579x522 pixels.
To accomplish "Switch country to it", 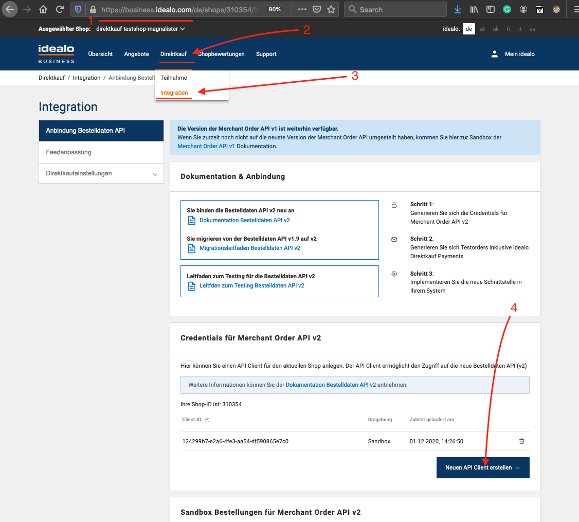I will coord(520,29).
